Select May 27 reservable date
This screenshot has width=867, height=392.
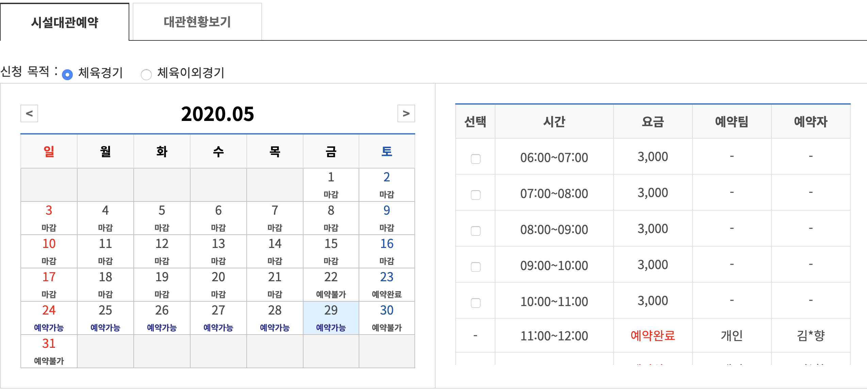[x=218, y=318]
